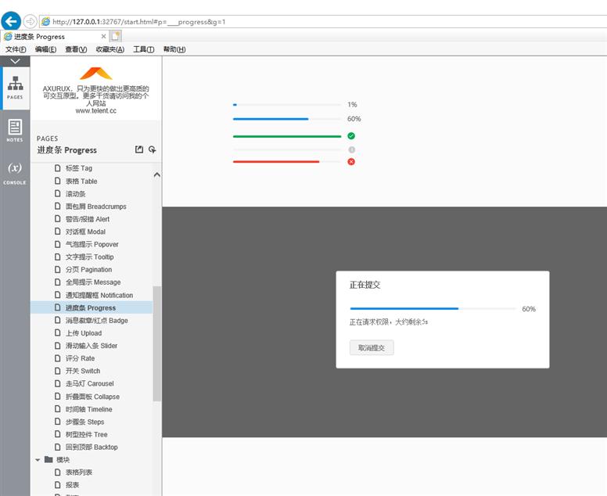The width and height of the screenshot is (607, 496).
Task: Click the green success checkmark icon
Action: (351, 136)
